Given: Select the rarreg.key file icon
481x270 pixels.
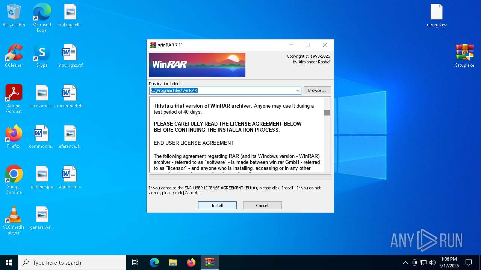Looking at the screenshot, I should (437, 15).
